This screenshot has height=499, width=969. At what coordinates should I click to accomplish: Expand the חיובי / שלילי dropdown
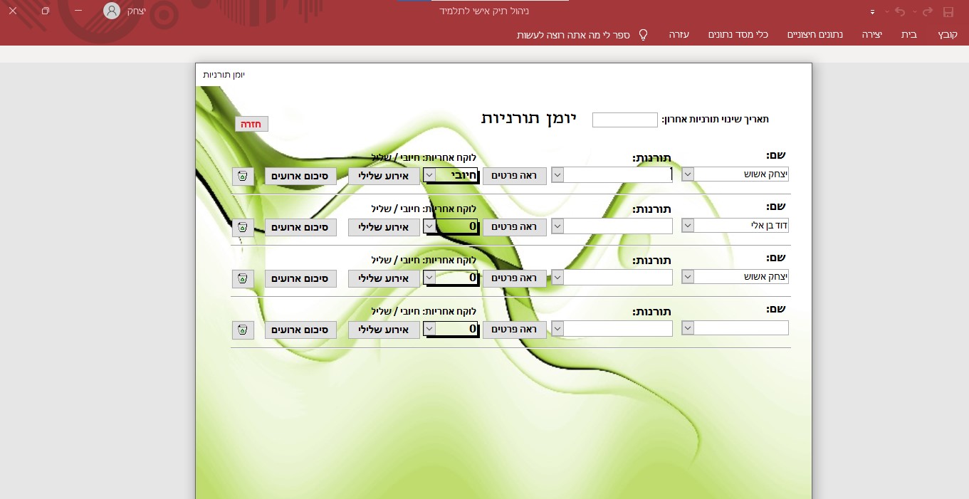tap(429, 174)
